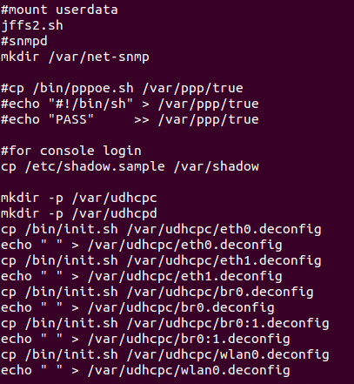Click the echo line for eth0.deconfig
Screen dimensions: 354x384
click(142, 245)
